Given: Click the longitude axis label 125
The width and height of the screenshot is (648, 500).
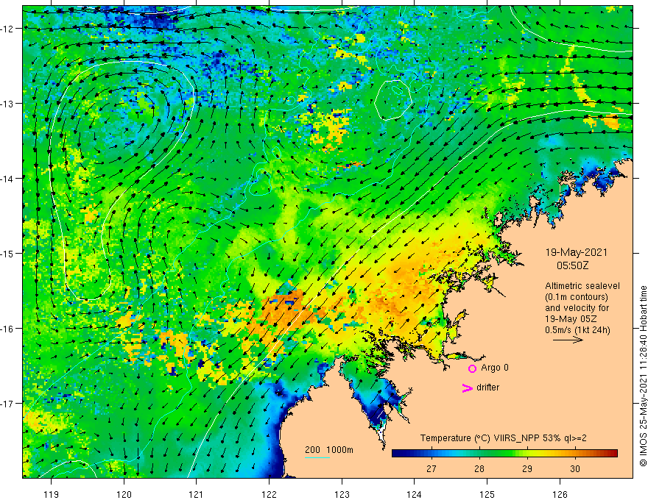Looking at the screenshot, I should 487,494.
